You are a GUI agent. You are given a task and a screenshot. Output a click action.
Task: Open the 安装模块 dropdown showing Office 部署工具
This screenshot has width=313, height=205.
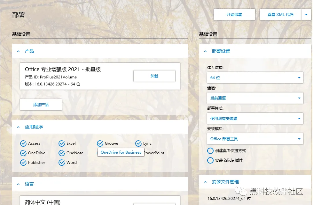pos(255,139)
